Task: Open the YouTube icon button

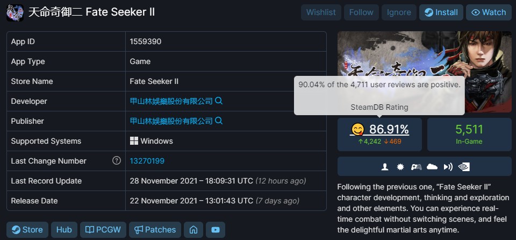Action: point(216,230)
